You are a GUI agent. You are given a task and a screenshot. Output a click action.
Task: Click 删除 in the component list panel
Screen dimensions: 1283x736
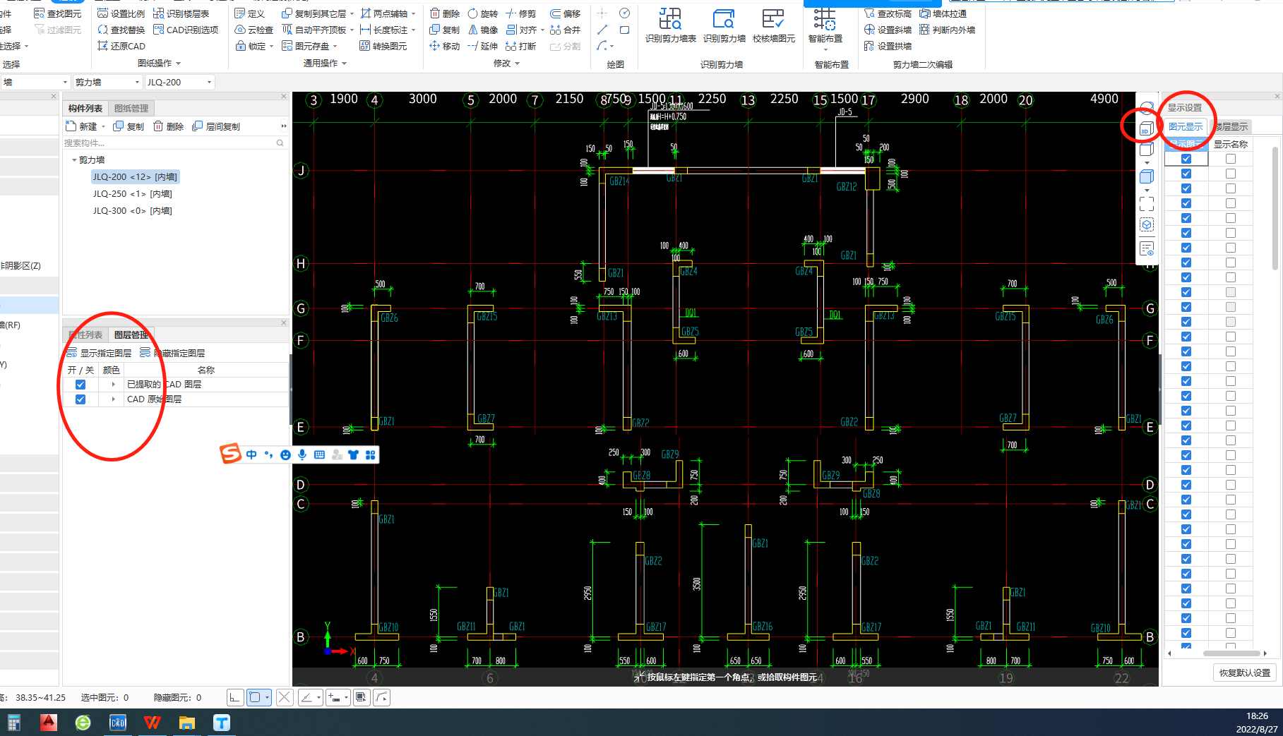pyautogui.click(x=169, y=126)
